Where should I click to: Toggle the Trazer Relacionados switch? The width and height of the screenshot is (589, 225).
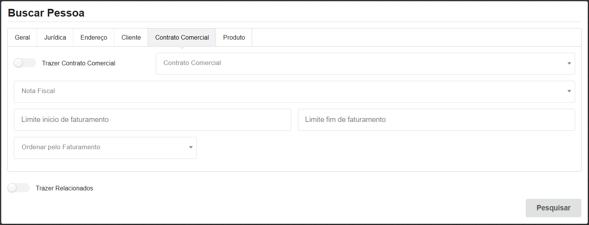[18, 188]
